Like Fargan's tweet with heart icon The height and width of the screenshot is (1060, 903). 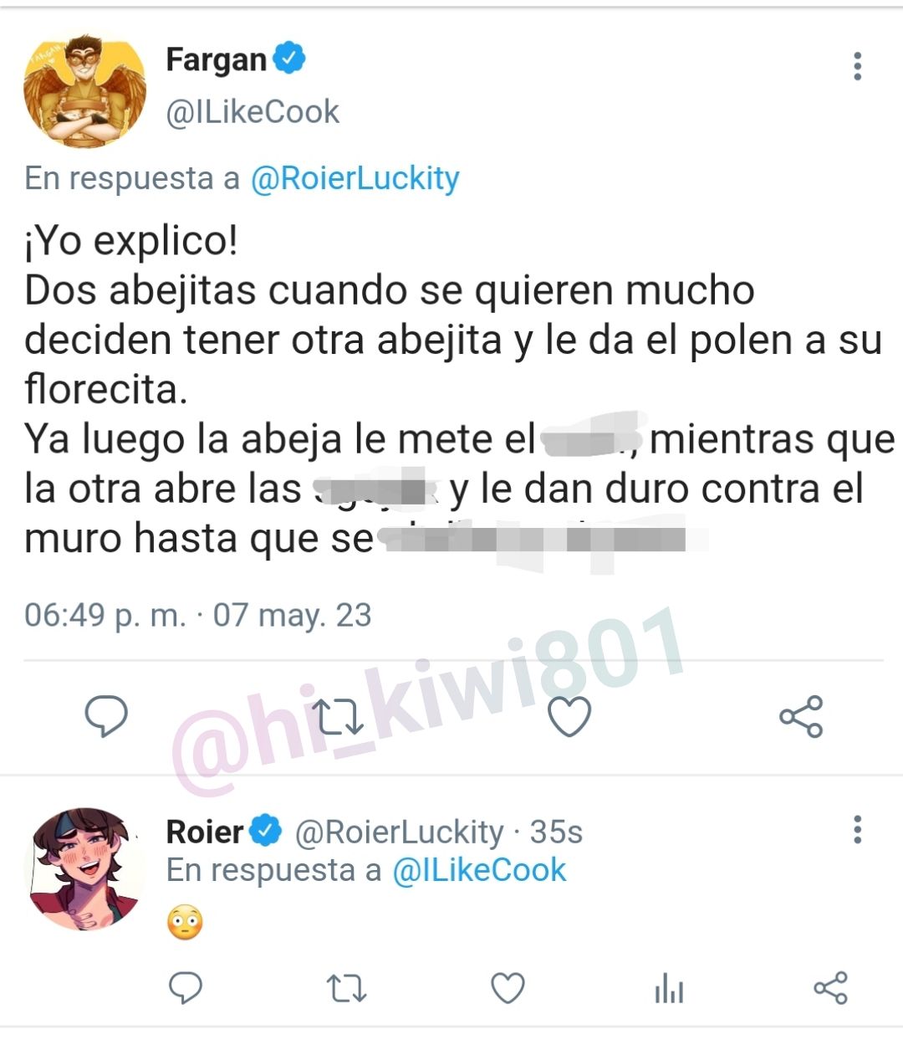point(569,717)
